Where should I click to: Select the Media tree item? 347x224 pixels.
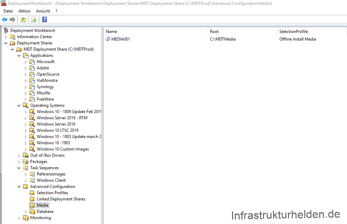click(42, 205)
